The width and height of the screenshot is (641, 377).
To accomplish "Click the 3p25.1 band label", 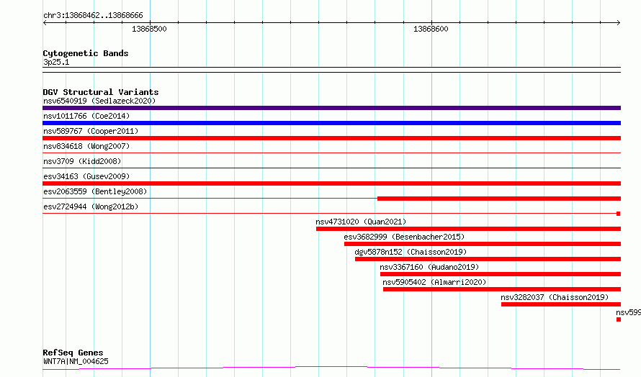I will (x=56, y=62).
